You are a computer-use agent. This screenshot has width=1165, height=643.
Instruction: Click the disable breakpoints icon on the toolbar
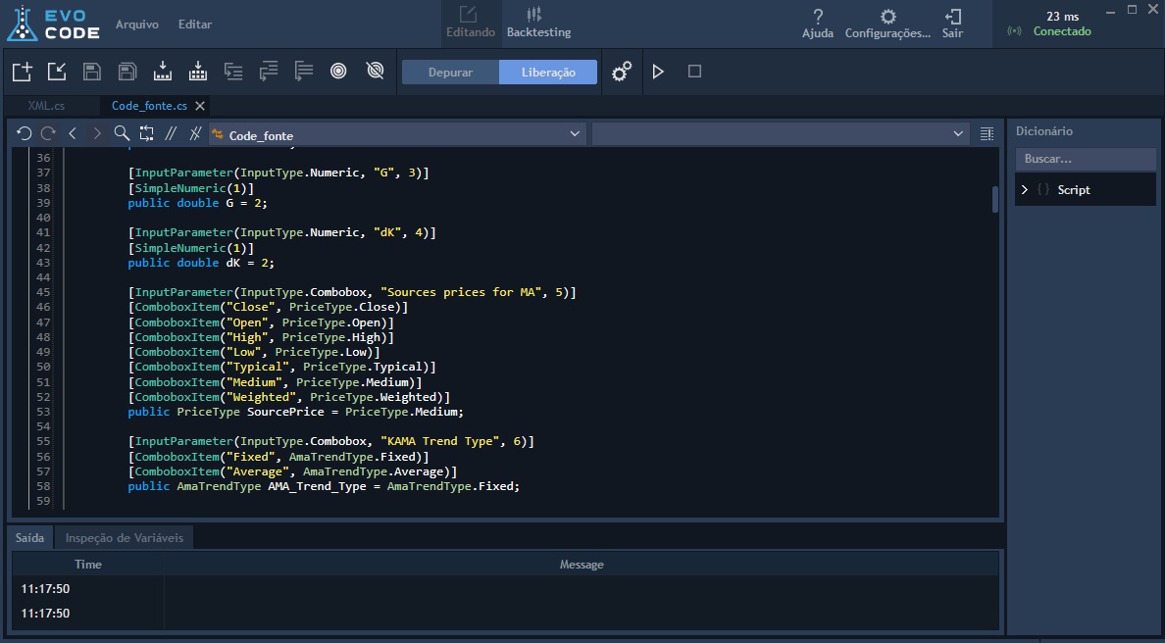(375, 71)
